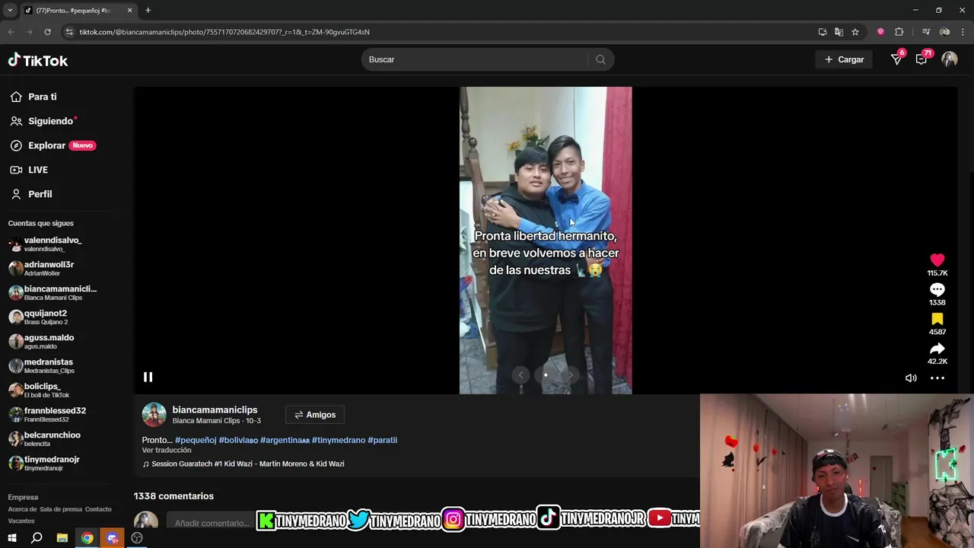Image resolution: width=974 pixels, height=548 pixels.
Task: Open the Windows Start menu
Action: coord(12,538)
